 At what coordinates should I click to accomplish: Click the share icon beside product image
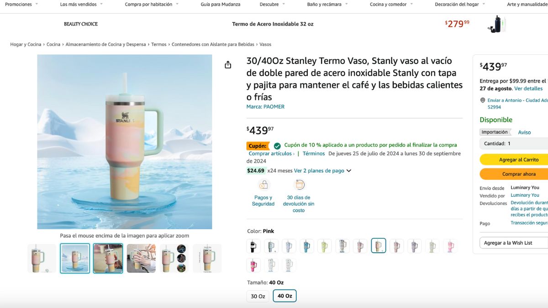click(x=228, y=65)
